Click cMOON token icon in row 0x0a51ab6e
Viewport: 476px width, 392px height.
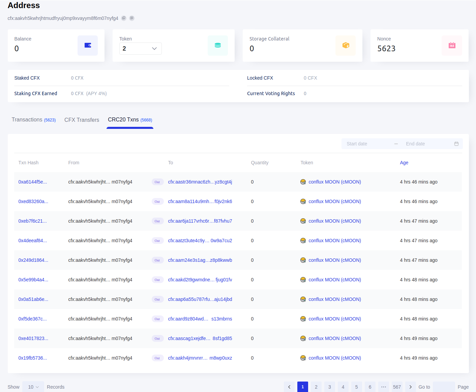[303, 299]
